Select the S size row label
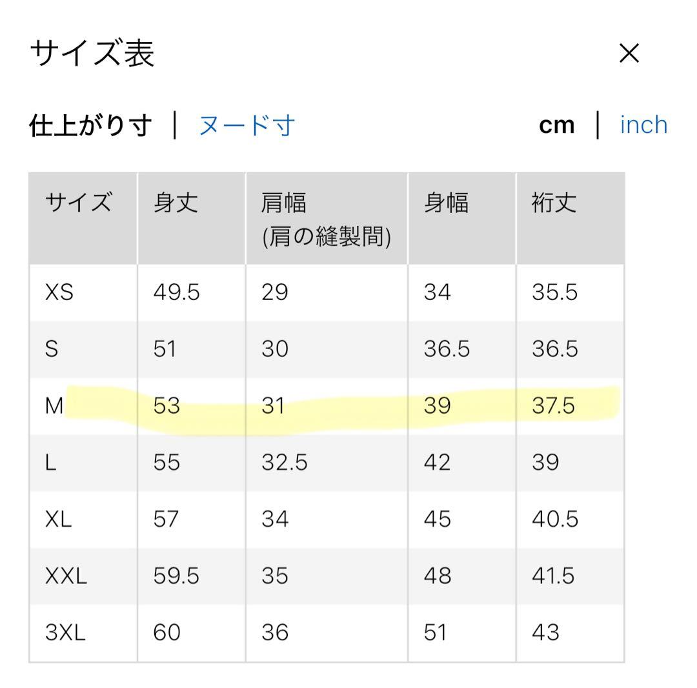The height and width of the screenshot is (688, 697). 52,349
